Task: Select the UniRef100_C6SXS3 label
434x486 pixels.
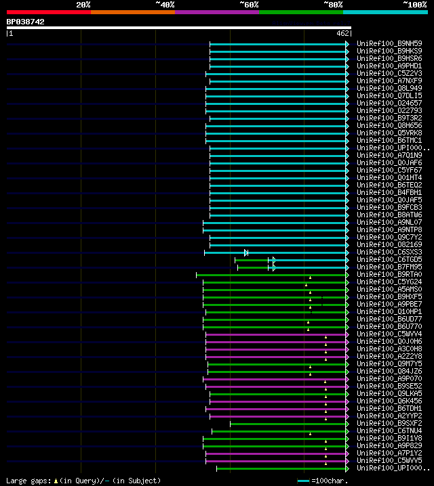Action: [389, 252]
